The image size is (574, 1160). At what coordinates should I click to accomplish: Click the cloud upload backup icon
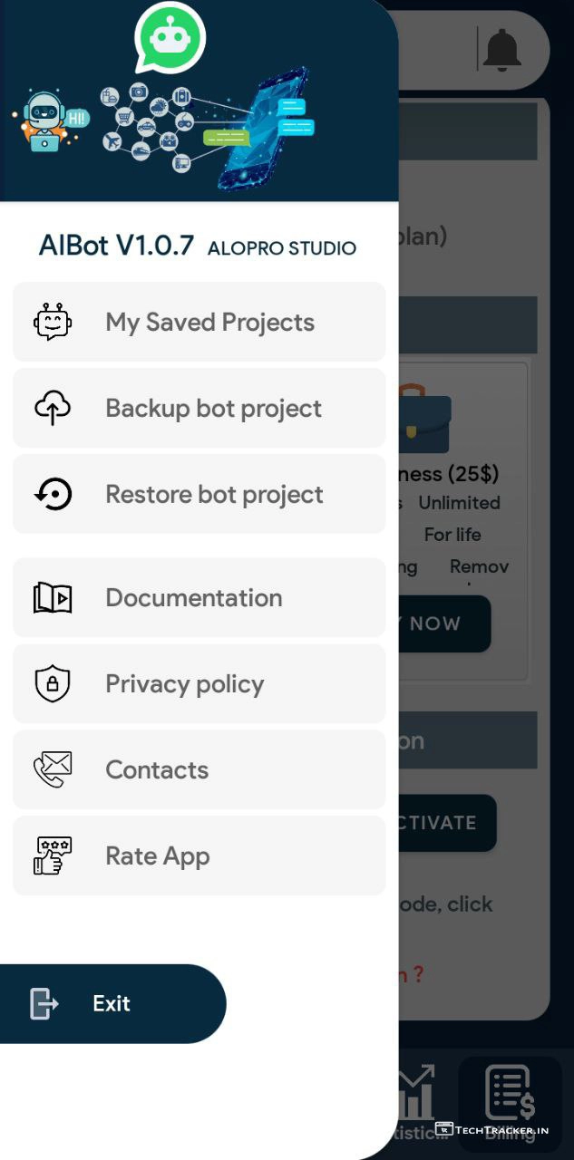point(53,409)
